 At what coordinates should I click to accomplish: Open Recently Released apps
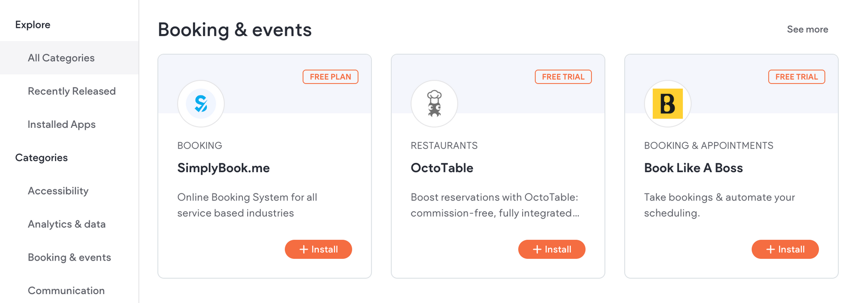[x=69, y=91]
